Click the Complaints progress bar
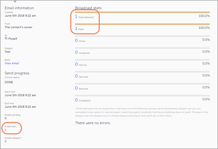218x149 pixels. pos(142,95)
